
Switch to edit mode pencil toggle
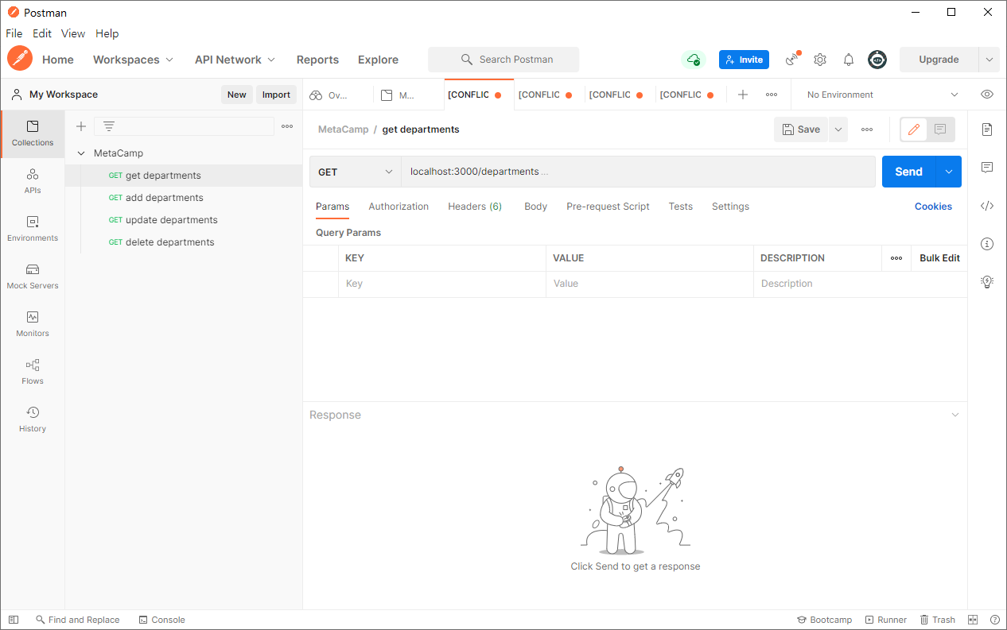point(914,129)
